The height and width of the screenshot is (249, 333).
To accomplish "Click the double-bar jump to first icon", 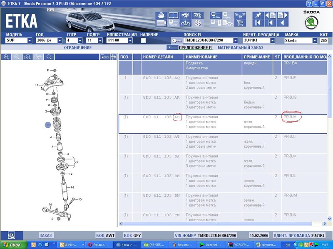I will [258, 23].
